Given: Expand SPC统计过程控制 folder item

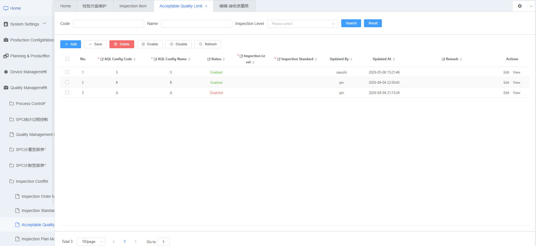Looking at the screenshot, I should [x=32, y=119].
